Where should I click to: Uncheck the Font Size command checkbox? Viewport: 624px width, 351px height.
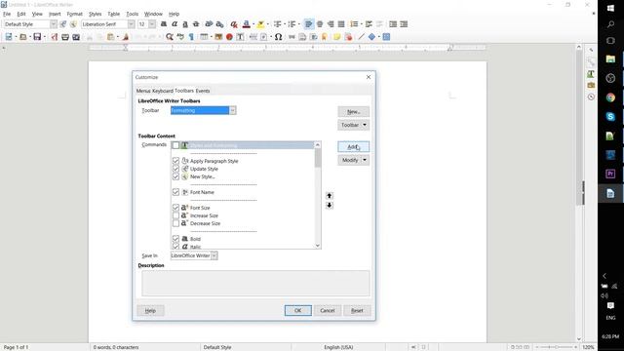(175, 208)
